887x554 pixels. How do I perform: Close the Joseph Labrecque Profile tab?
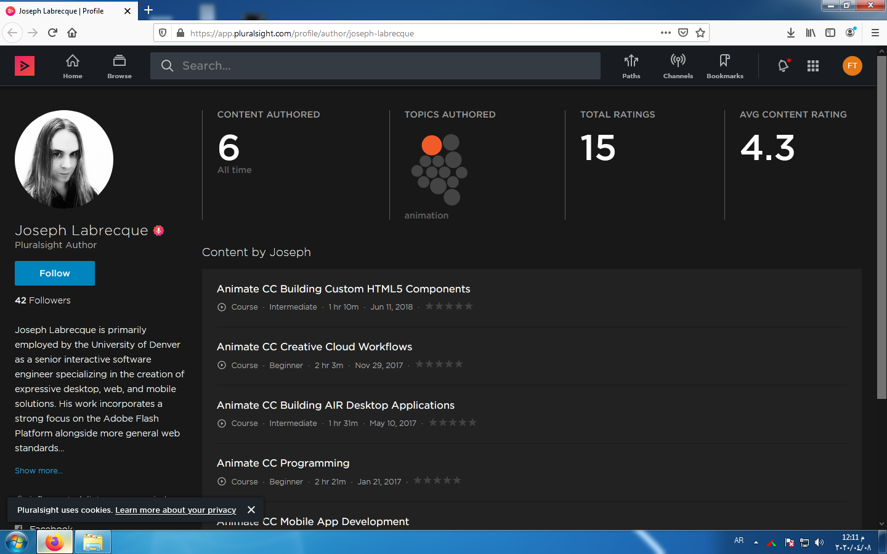128,11
